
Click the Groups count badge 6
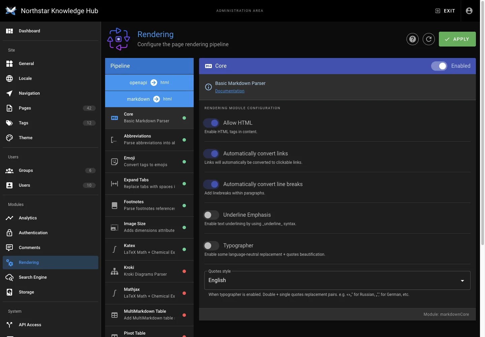click(90, 171)
